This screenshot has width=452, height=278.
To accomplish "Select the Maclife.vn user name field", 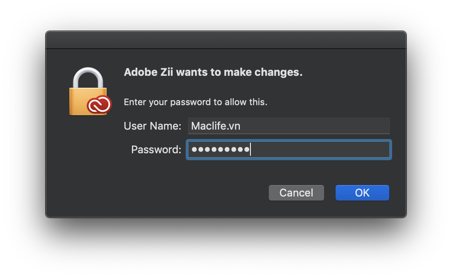I will (288, 126).
